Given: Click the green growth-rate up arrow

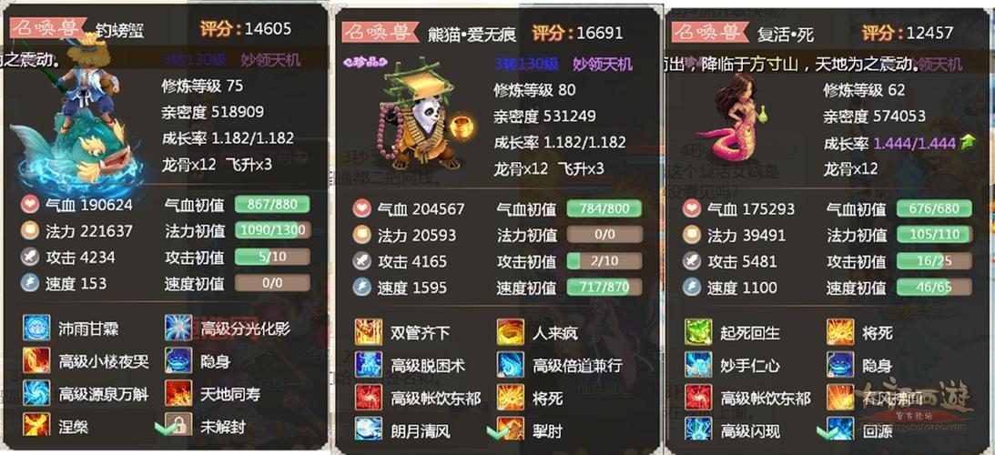Looking at the screenshot, I should tap(967, 143).
